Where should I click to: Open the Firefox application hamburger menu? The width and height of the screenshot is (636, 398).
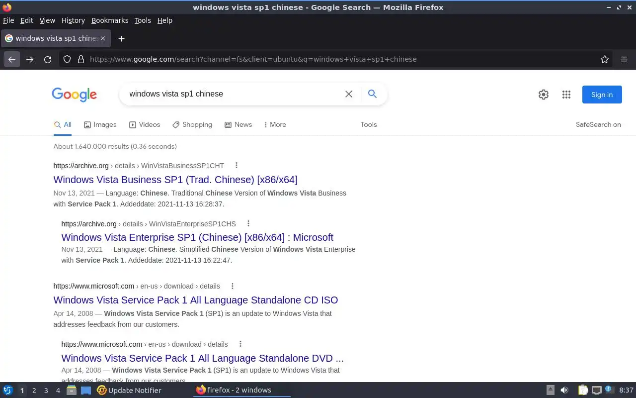click(624, 59)
